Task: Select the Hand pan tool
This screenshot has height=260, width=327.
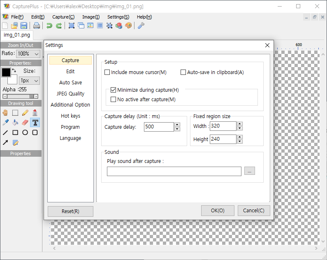Action: (x=5, y=112)
